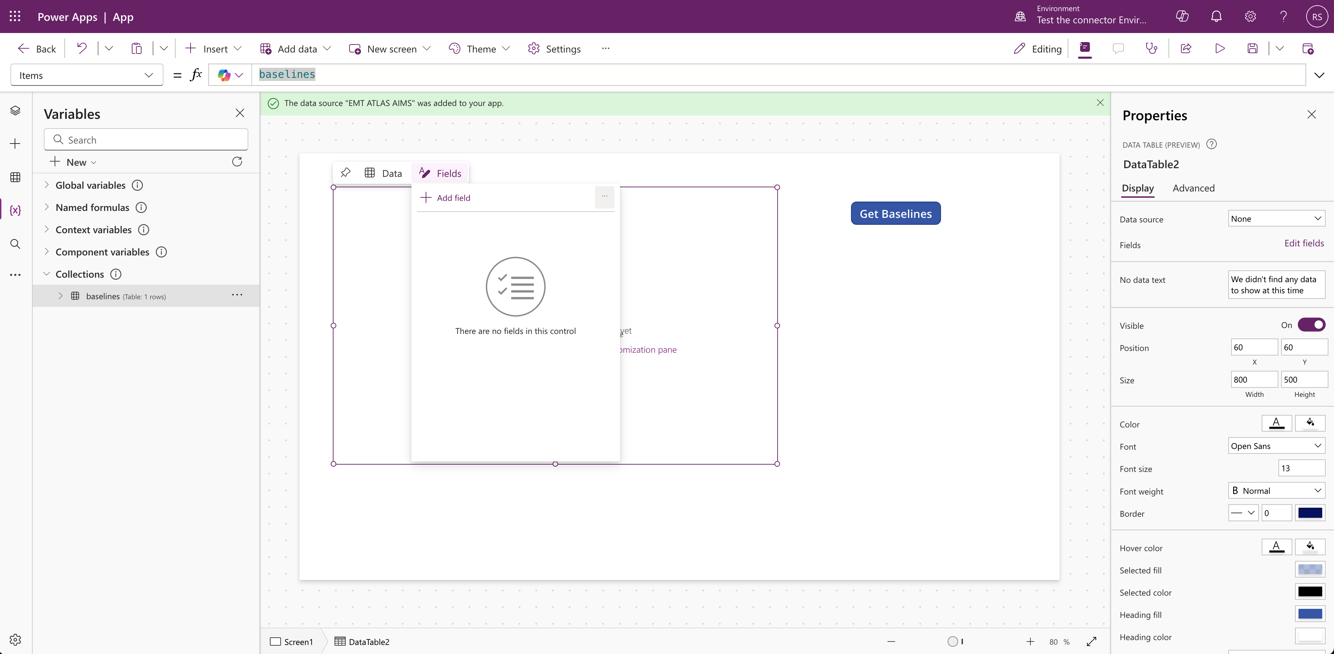The image size is (1334, 654).
Task: Click the Play preview icon
Action: tap(1220, 49)
